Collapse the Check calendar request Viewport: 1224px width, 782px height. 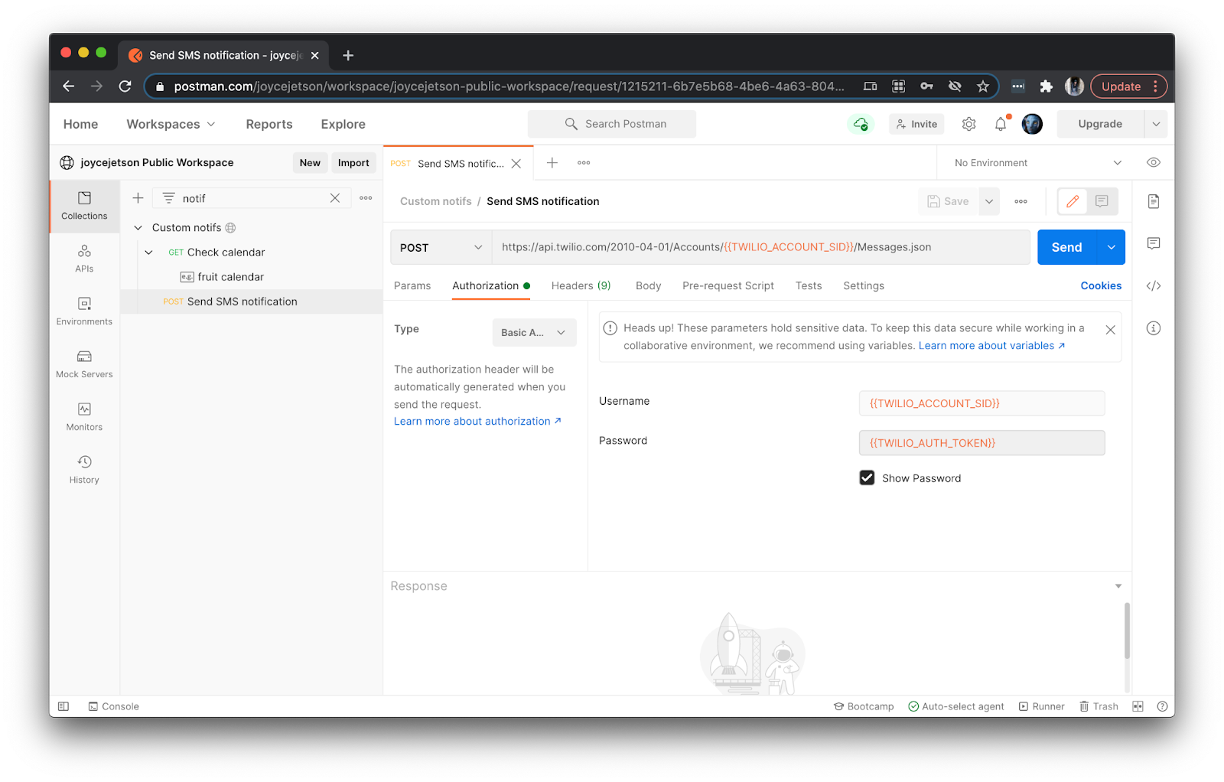[x=149, y=252]
